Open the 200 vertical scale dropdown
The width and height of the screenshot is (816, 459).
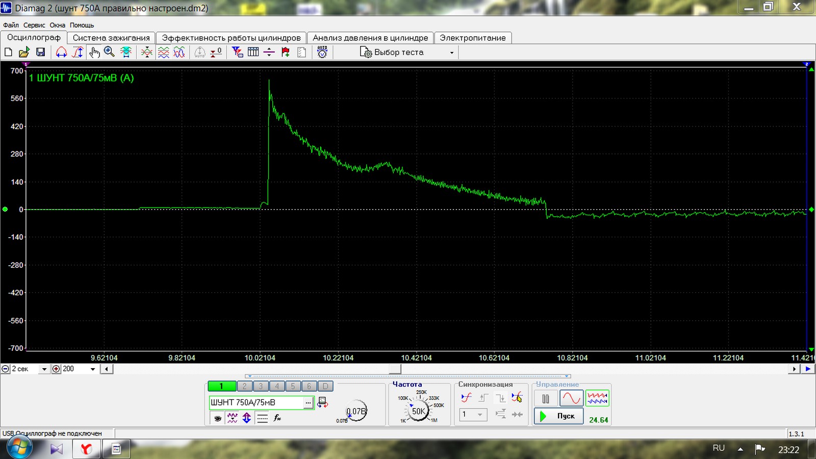tap(93, 369)
